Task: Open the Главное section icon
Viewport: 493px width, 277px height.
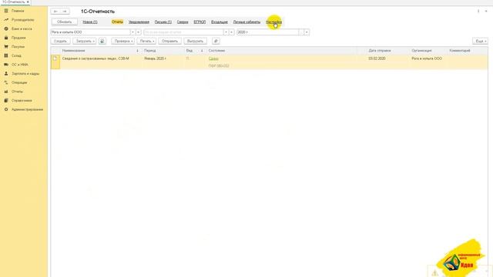Action: point(6,11)
